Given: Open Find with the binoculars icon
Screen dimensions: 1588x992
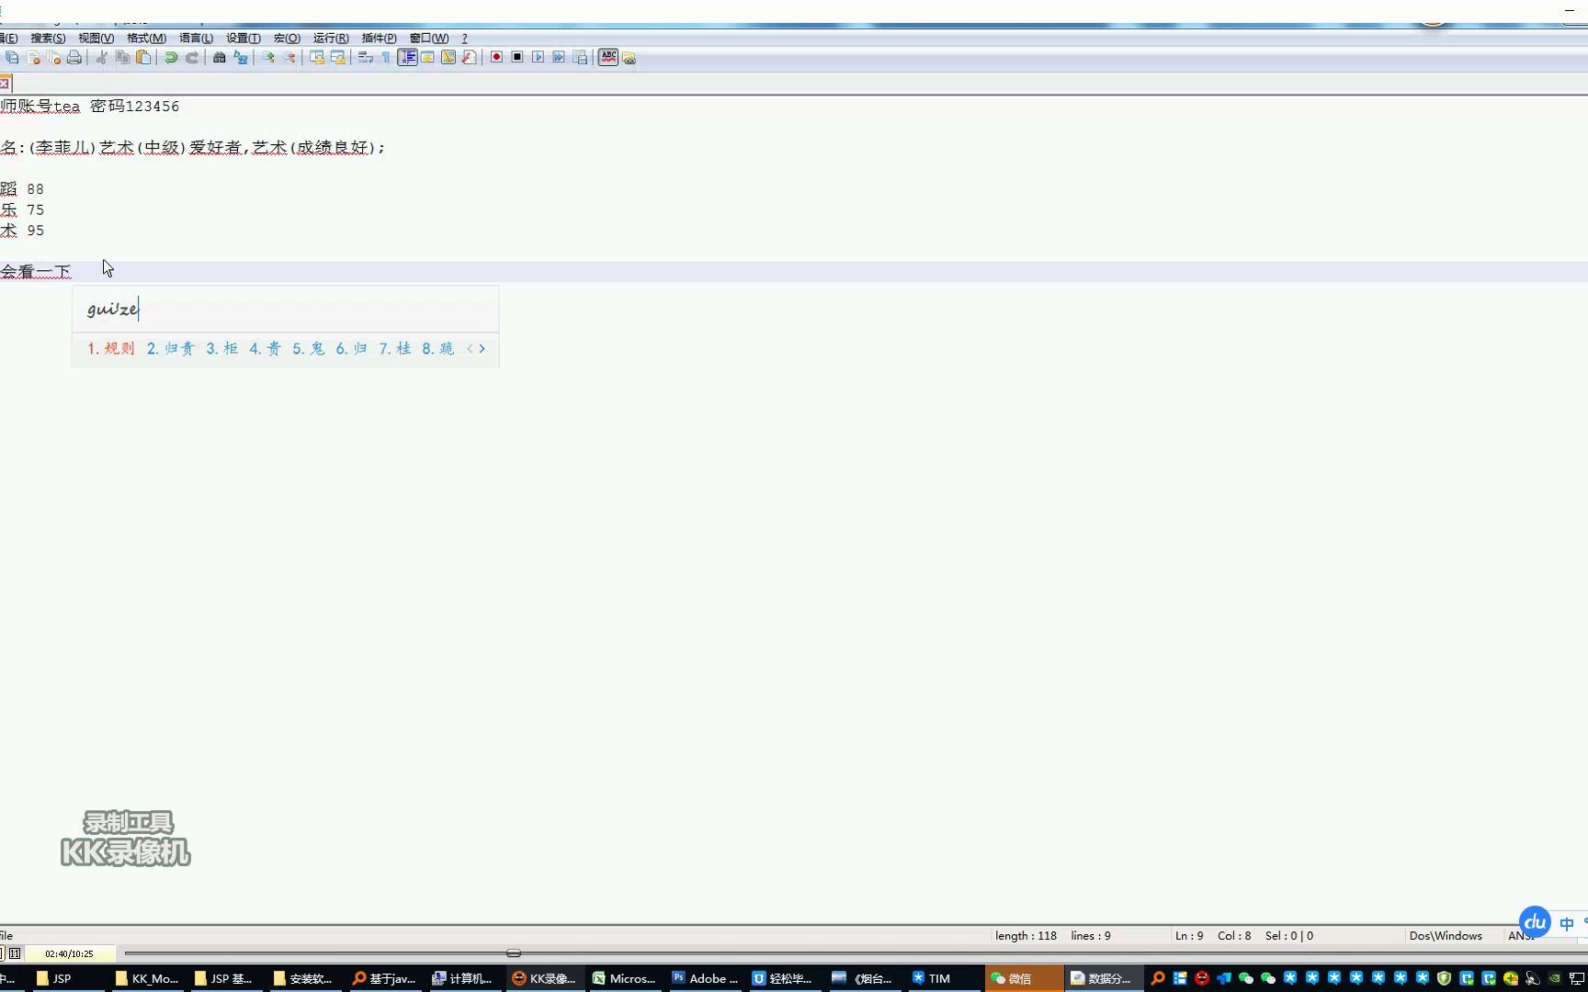Looking at the screenshot, I should coord(219,58).
